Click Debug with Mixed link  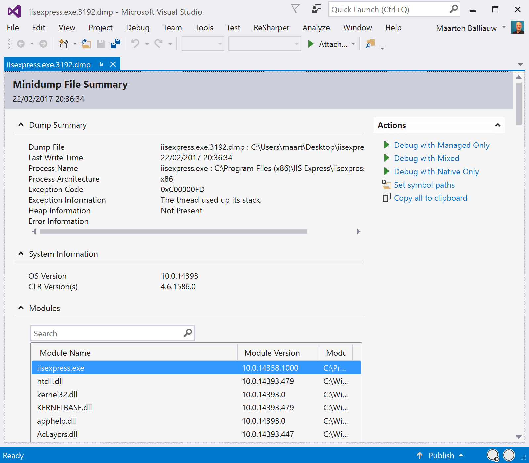click(427, 158)
